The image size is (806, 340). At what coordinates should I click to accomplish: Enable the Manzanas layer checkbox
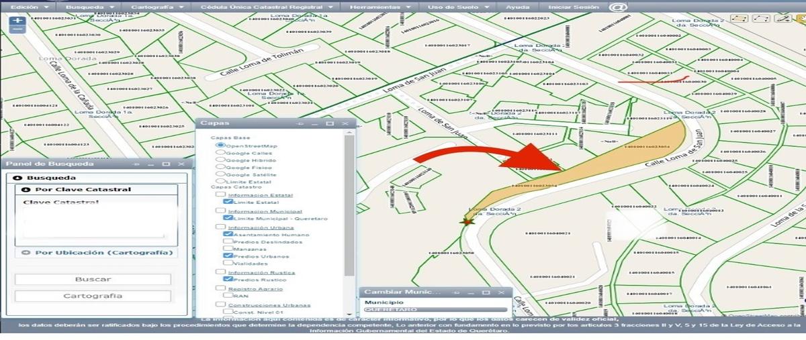point(229,249)
